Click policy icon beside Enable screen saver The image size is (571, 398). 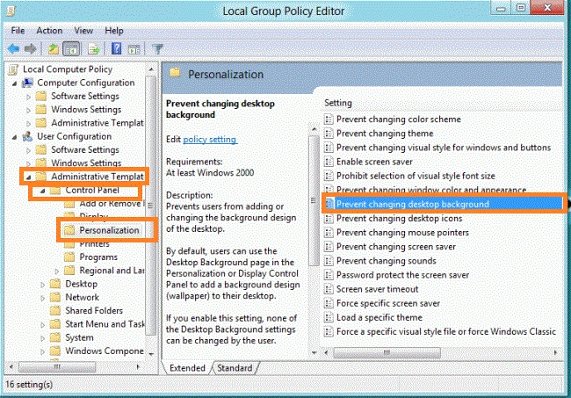[329, 162]
